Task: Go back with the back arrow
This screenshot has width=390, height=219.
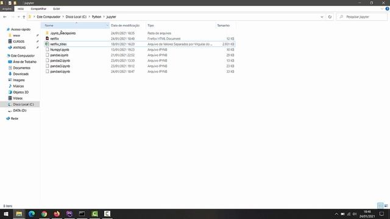Action: point(5,17)
